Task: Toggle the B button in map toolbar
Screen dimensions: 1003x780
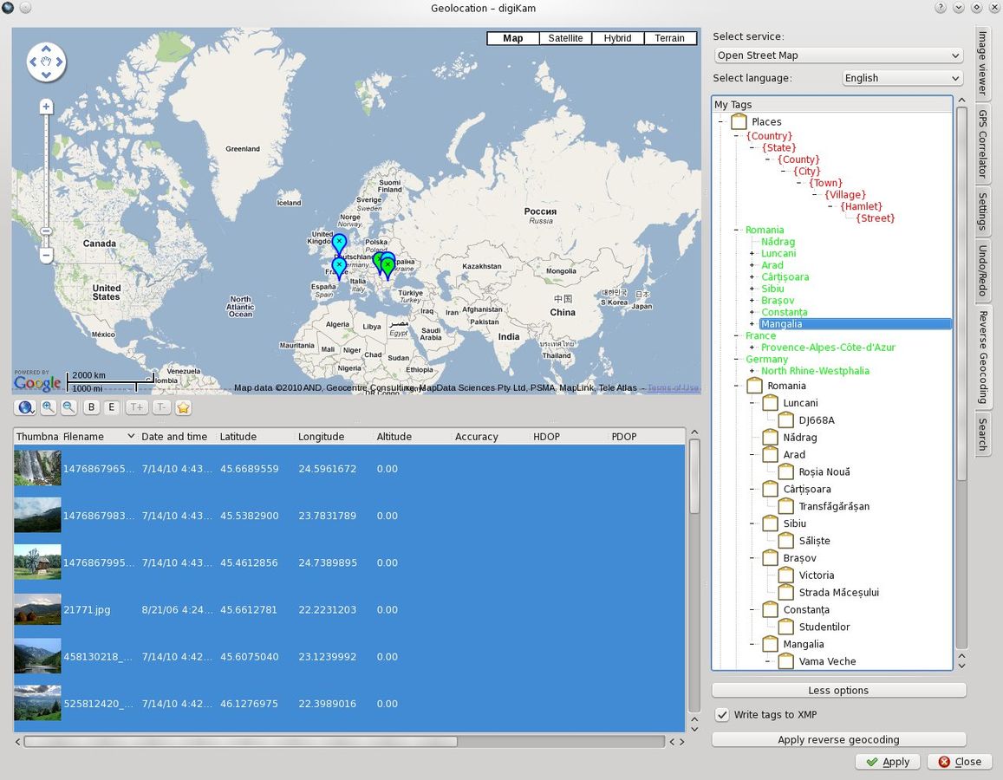Action: 91,407
